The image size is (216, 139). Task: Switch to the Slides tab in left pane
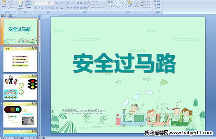(4, 16)
